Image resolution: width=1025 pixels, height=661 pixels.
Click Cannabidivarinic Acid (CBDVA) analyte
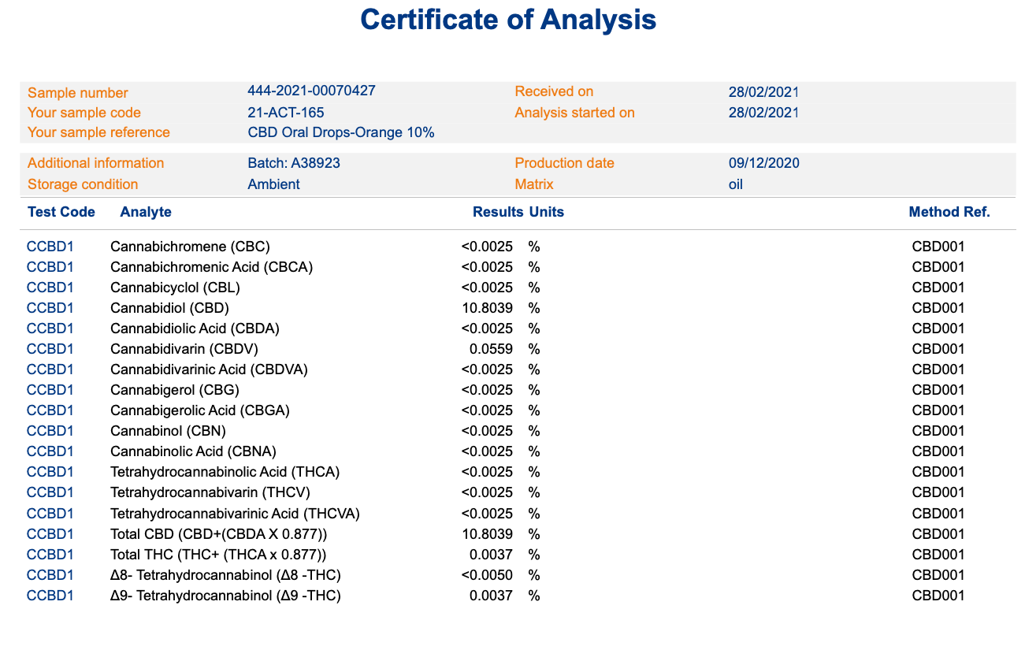pyautogui.click(x=209, y=369)
